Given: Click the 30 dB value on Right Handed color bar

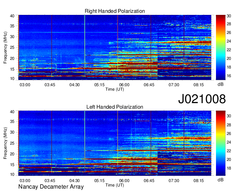Looking at the screenshot, I should [229, 16].
